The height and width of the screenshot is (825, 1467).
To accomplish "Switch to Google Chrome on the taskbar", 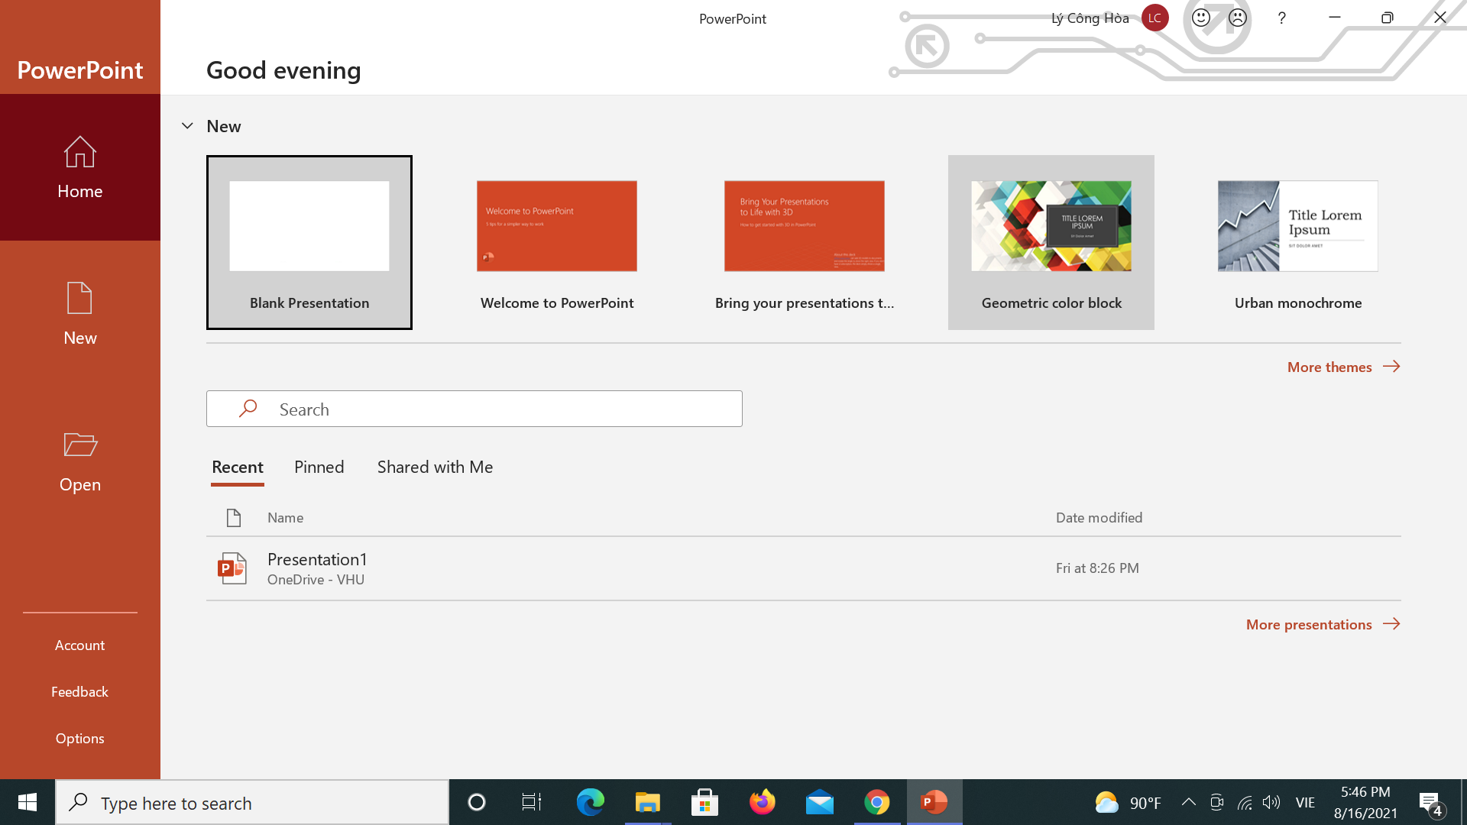I will click(x=876, y=802).
